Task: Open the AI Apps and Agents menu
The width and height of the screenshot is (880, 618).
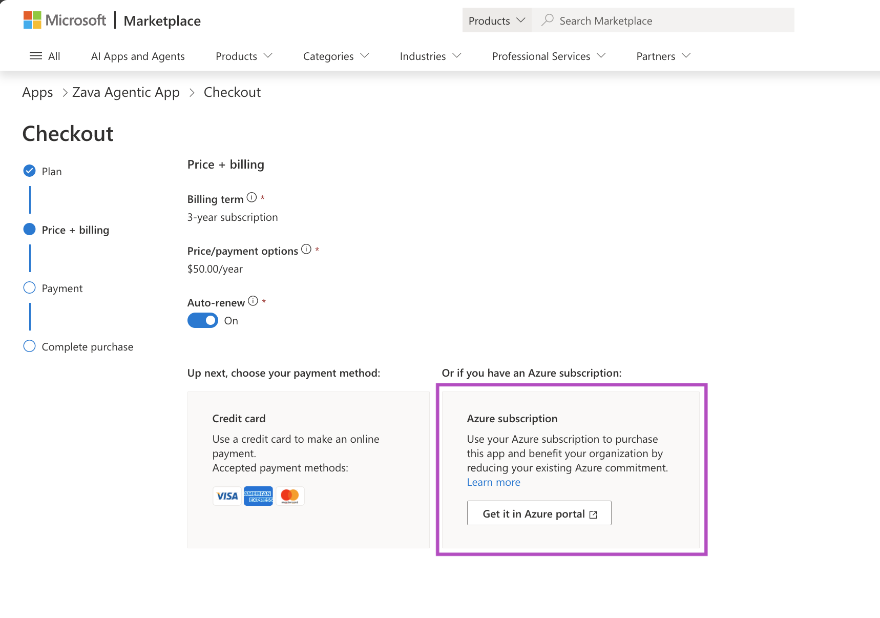Action: [x=137, y=56]
